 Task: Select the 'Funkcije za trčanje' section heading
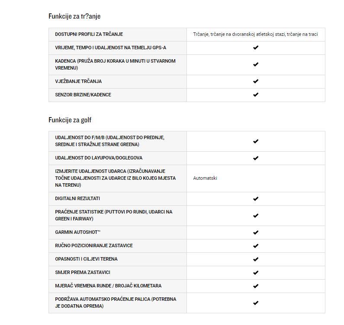[74, 16]
